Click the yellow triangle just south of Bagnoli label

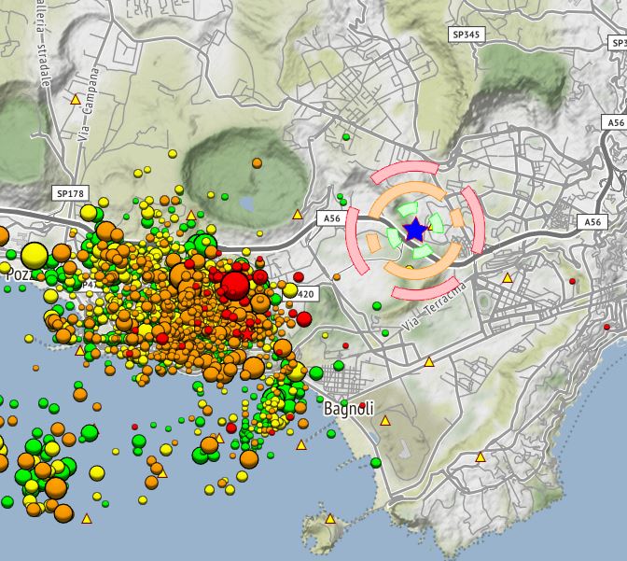386,421
